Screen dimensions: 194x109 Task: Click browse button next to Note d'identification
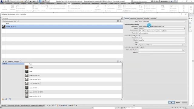pos(184,50)
